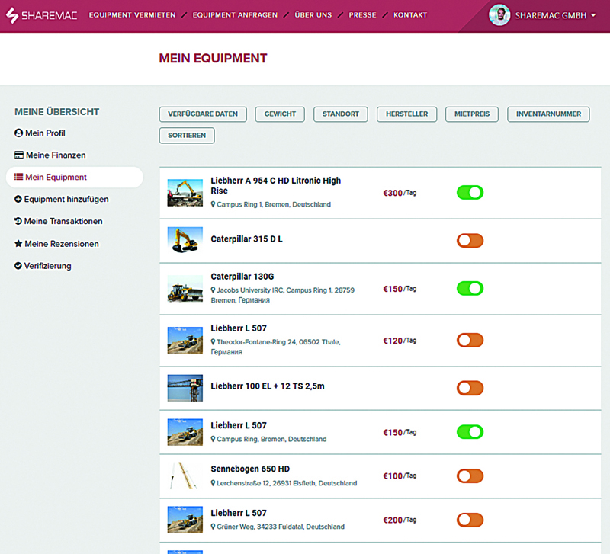Screen dimensions: 610x554
Task: Open the Liebherr 100 EL crane thumbnail
Action: 185,388
